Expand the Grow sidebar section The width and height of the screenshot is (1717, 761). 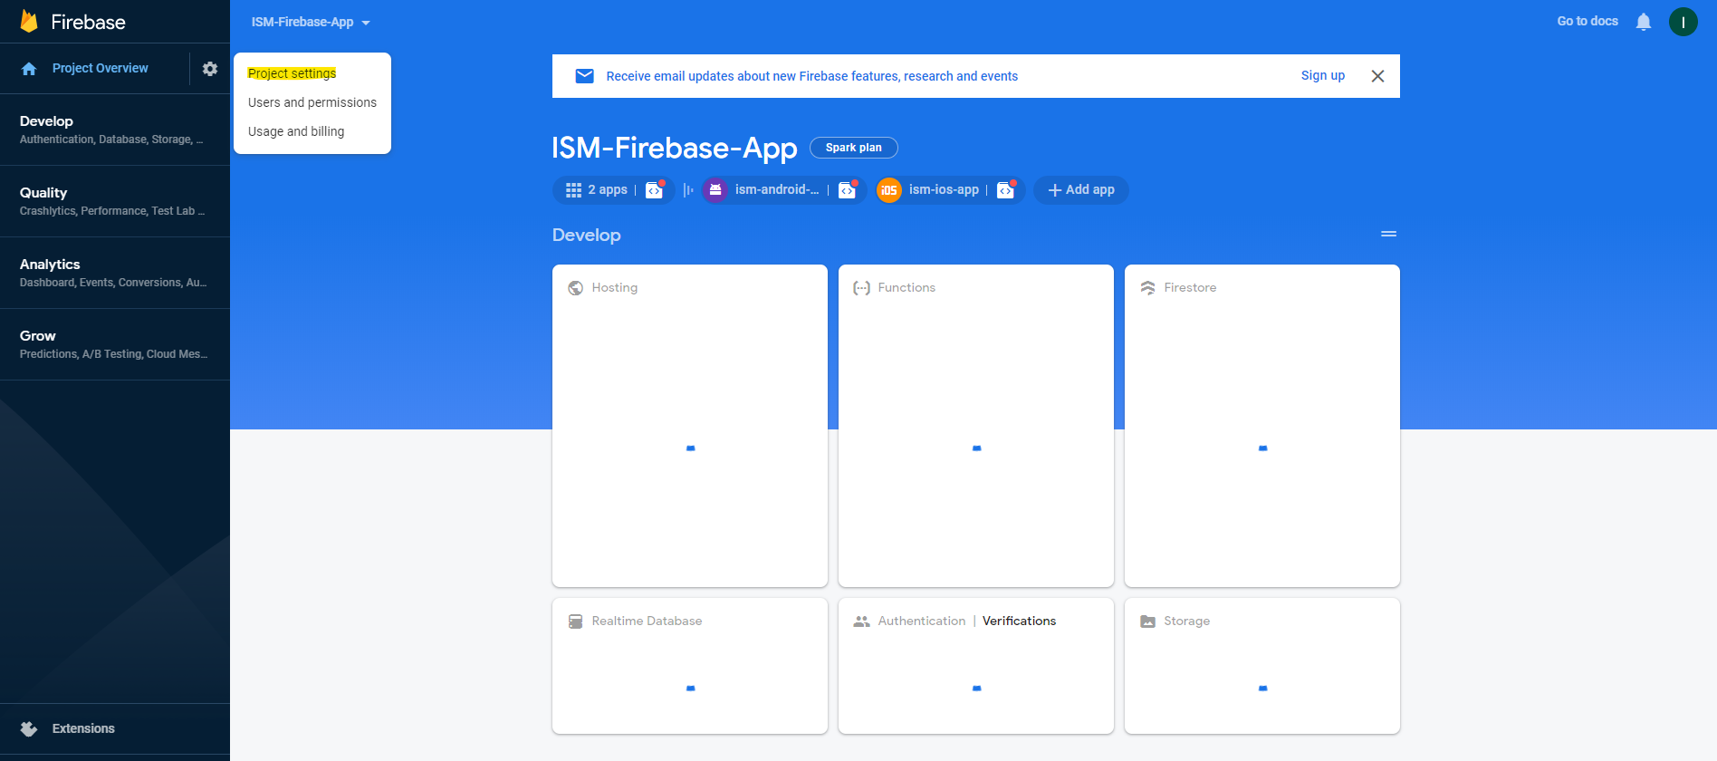(x=114, y=344)
